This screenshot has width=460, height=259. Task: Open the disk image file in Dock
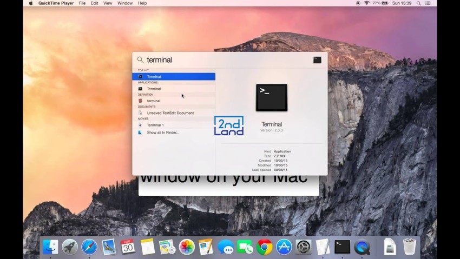pos(390,247)
